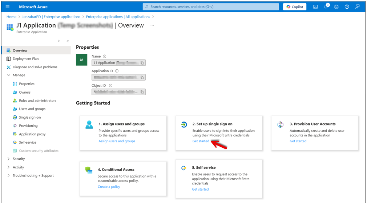Open portal settings gear

coord(336,7)
